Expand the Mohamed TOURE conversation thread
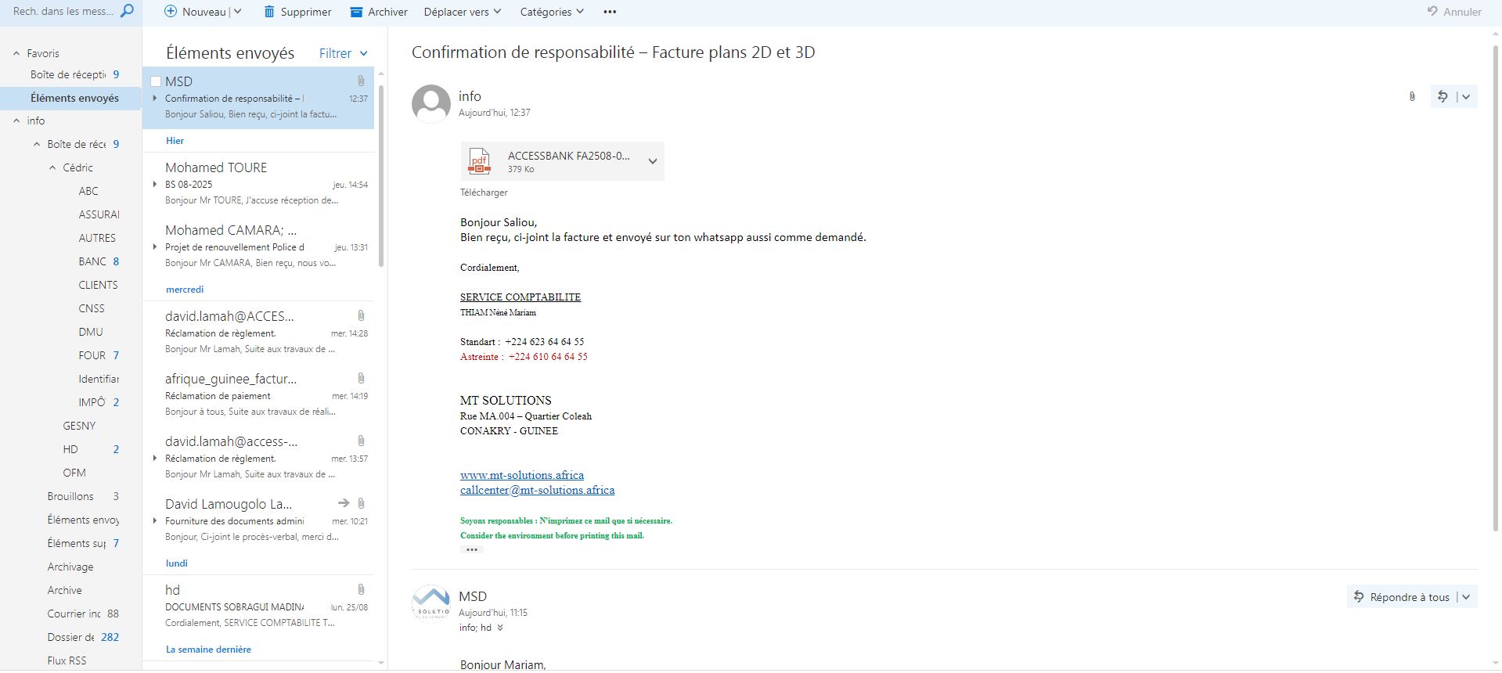 [155, 185]
